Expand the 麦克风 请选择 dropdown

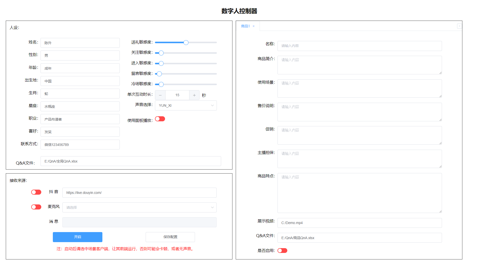coord(139,207)
